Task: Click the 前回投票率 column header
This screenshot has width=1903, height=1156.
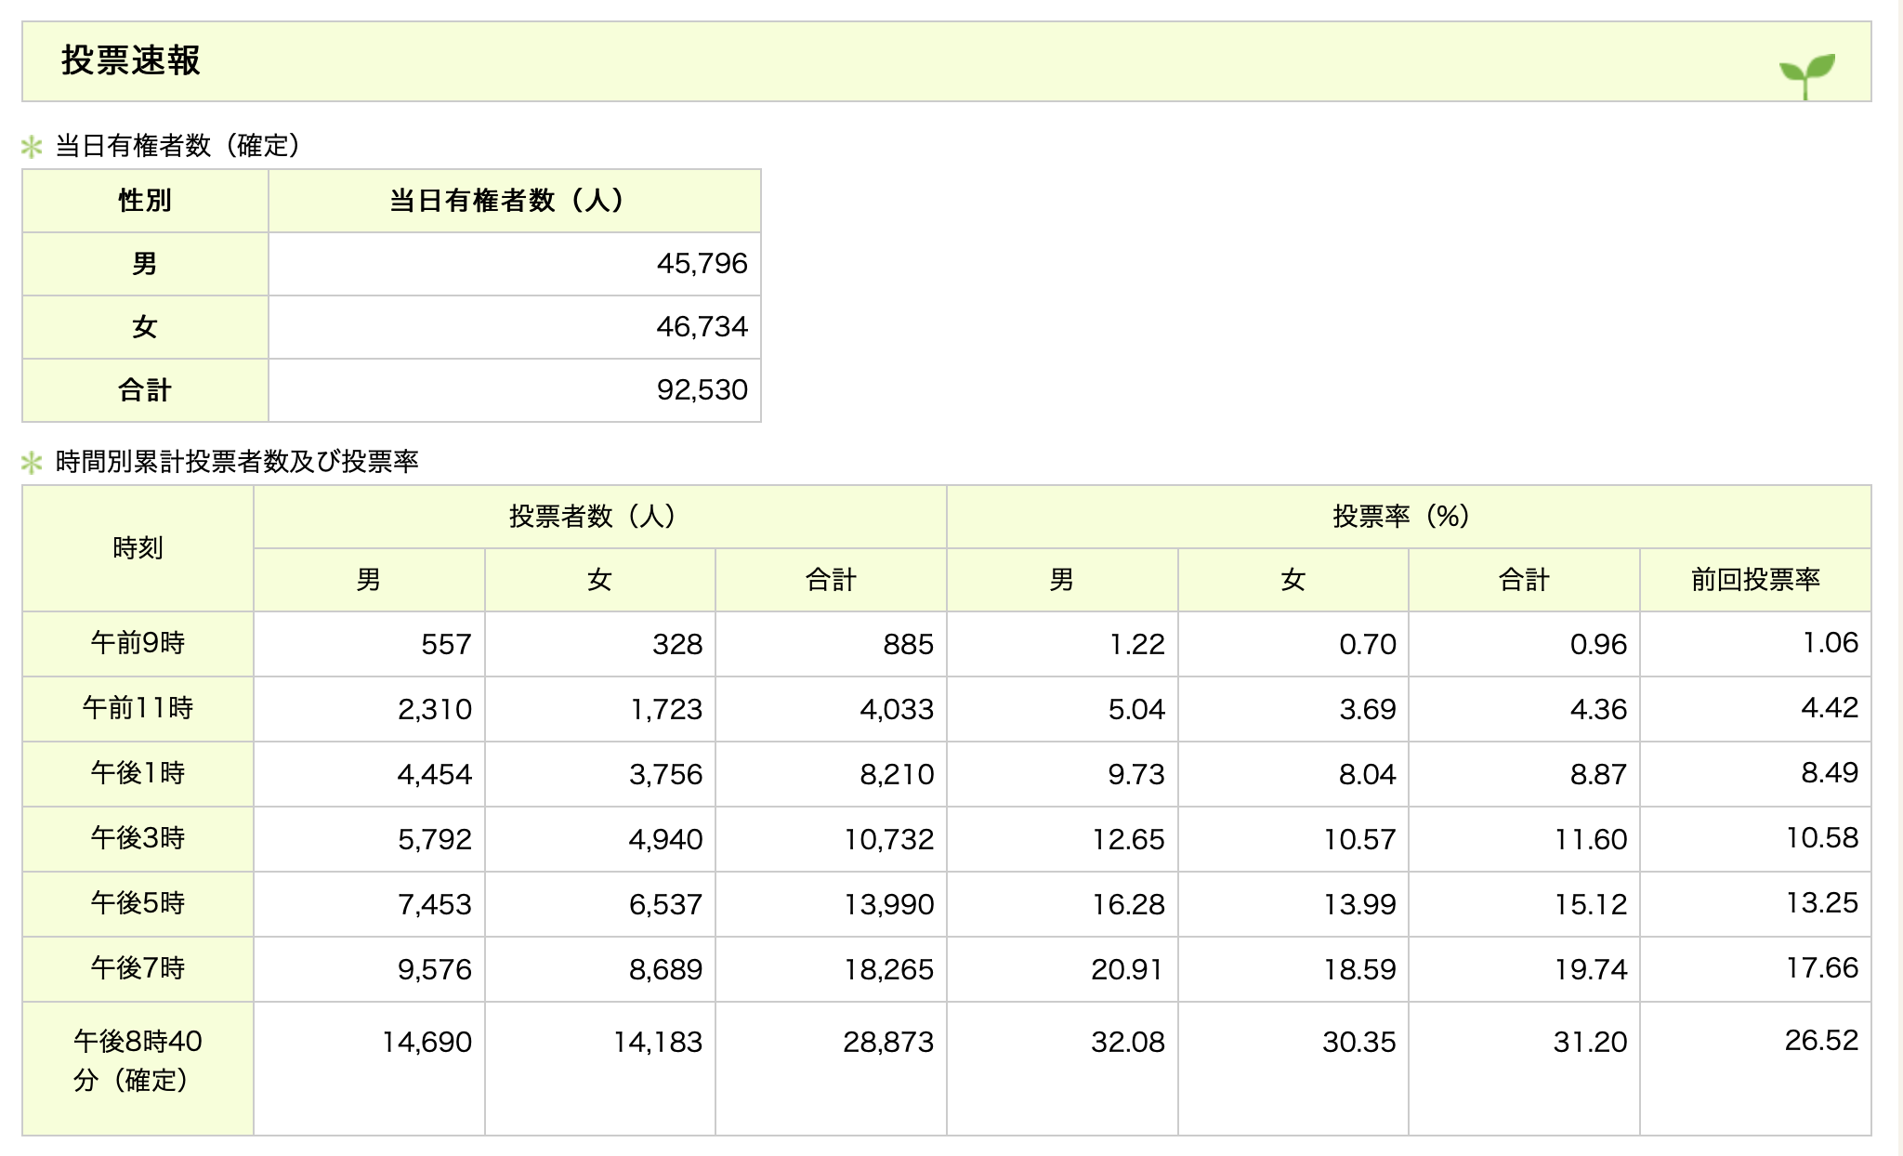Action: [x=1754, y=580]
